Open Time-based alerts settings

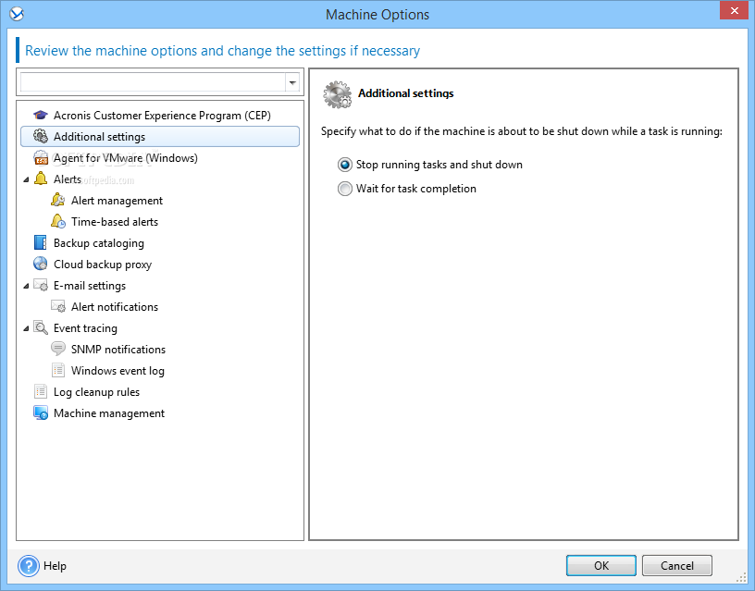click(115, 221)
